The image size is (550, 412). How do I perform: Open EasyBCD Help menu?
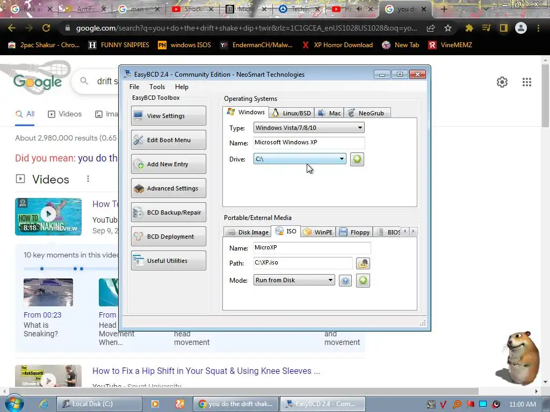182,87
